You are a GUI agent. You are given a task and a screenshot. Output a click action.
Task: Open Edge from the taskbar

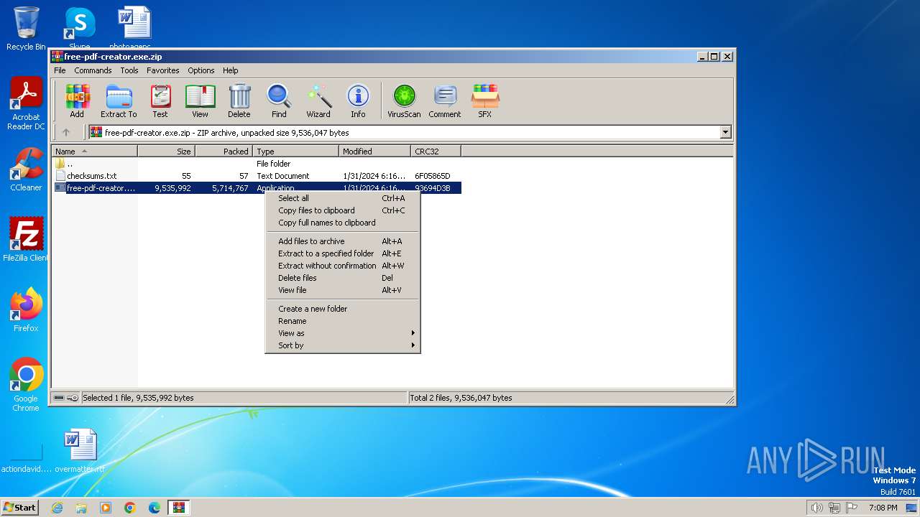[155, 508]
